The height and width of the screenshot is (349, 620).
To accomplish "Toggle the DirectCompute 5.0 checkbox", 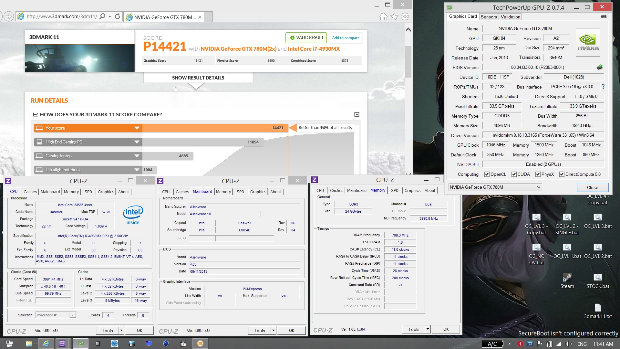I will pyautogui.click(x=562, y=174).
